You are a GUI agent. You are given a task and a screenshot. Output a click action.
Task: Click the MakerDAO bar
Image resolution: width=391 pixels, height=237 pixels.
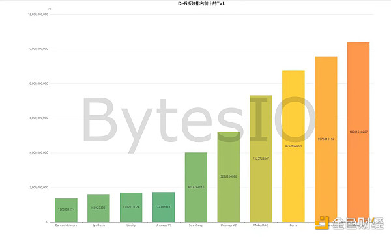tap(261, 158)
